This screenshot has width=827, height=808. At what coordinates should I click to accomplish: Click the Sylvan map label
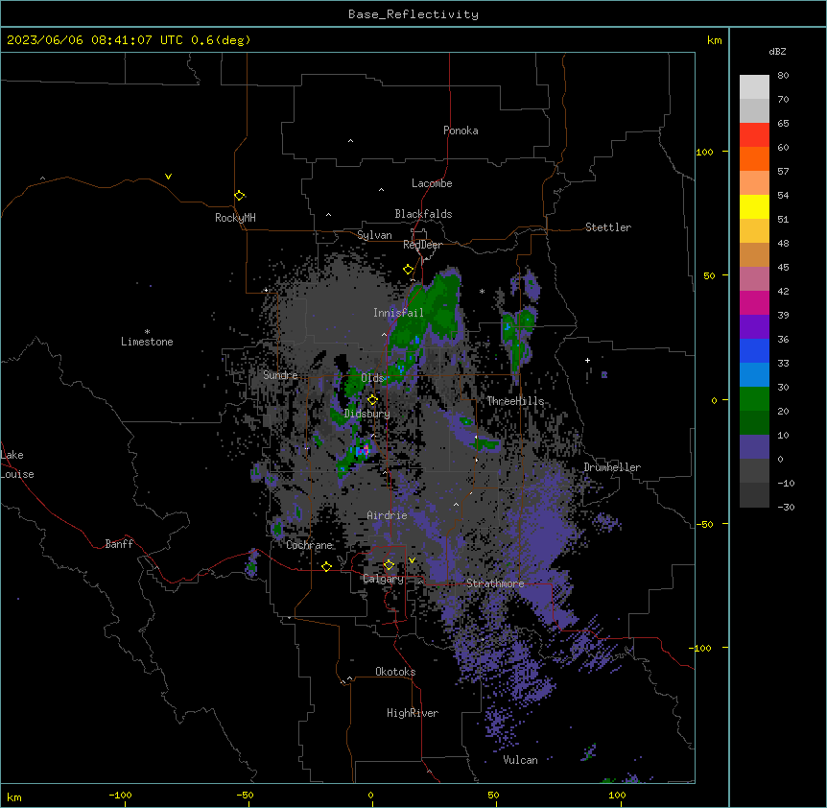[x=374, y=235]
